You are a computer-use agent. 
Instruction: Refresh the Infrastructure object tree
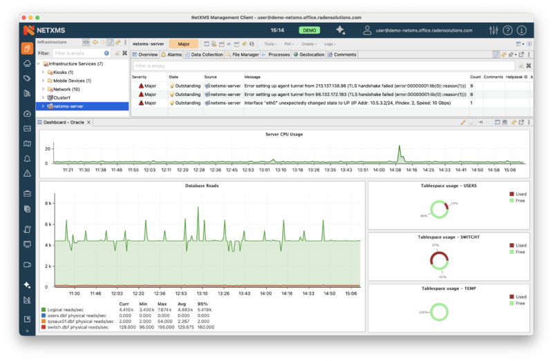tap(118, 42)
